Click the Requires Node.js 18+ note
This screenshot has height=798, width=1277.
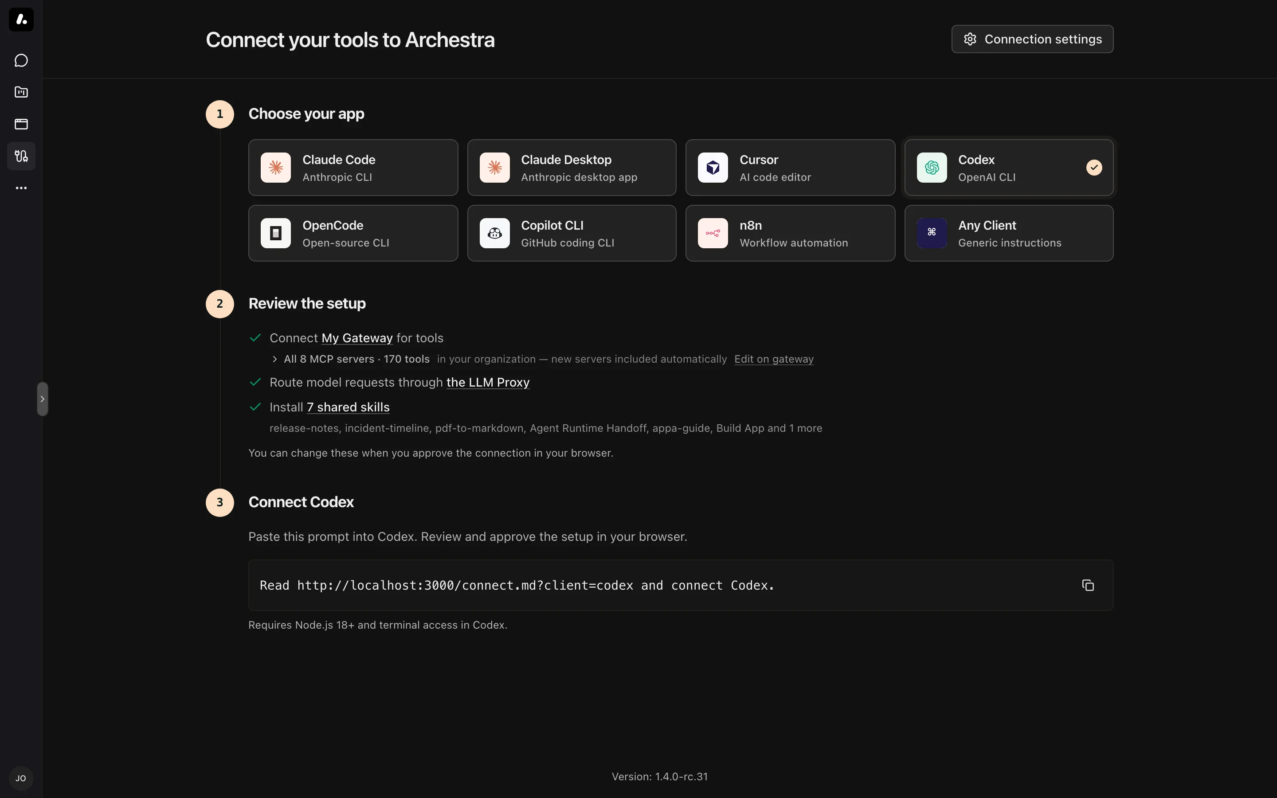[x=378, y=625]
